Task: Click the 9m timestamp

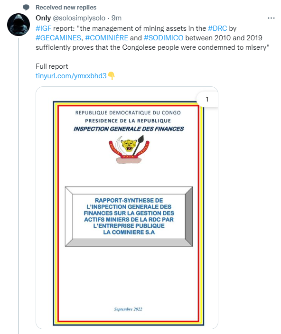Action: 116,18
